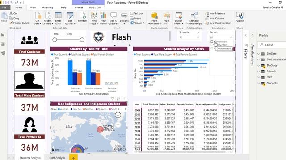Insert a Text box
Viewport: 286px width, 160px height.
[x=136, y=13]
